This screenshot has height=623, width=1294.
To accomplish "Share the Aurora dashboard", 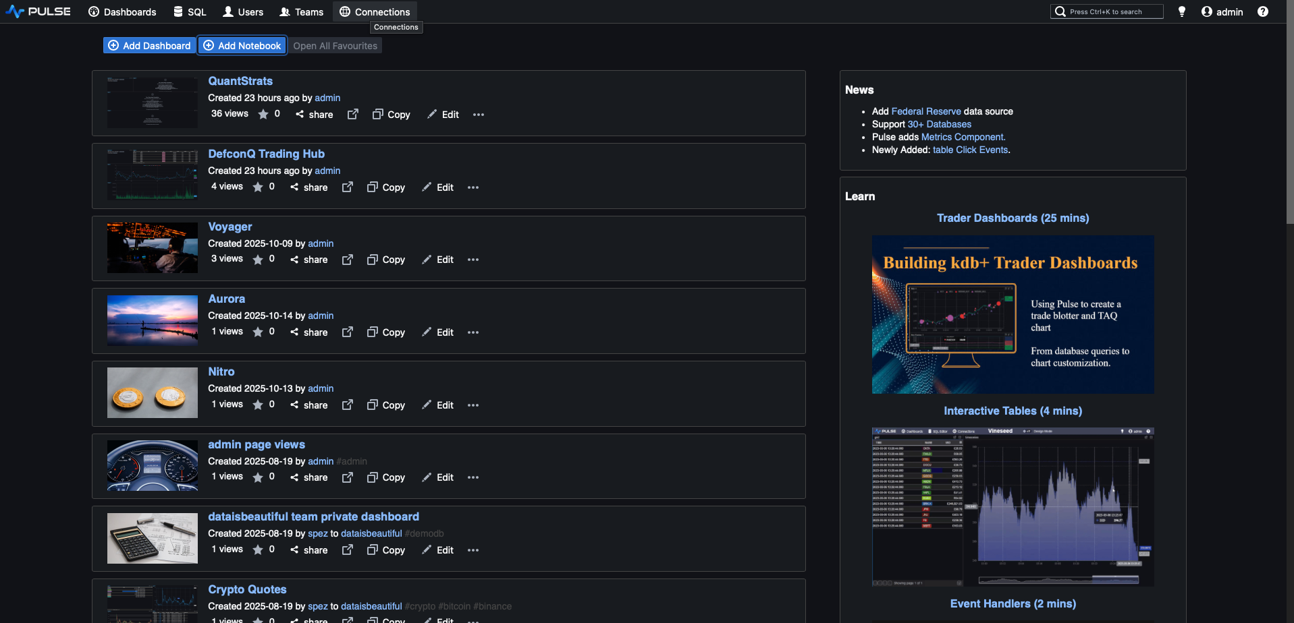I will pyautogui.click(x=308, y=332).
